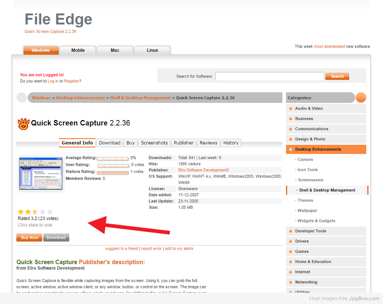Click the 'Total: 941 | Last week: 6' value

(199, 158)
